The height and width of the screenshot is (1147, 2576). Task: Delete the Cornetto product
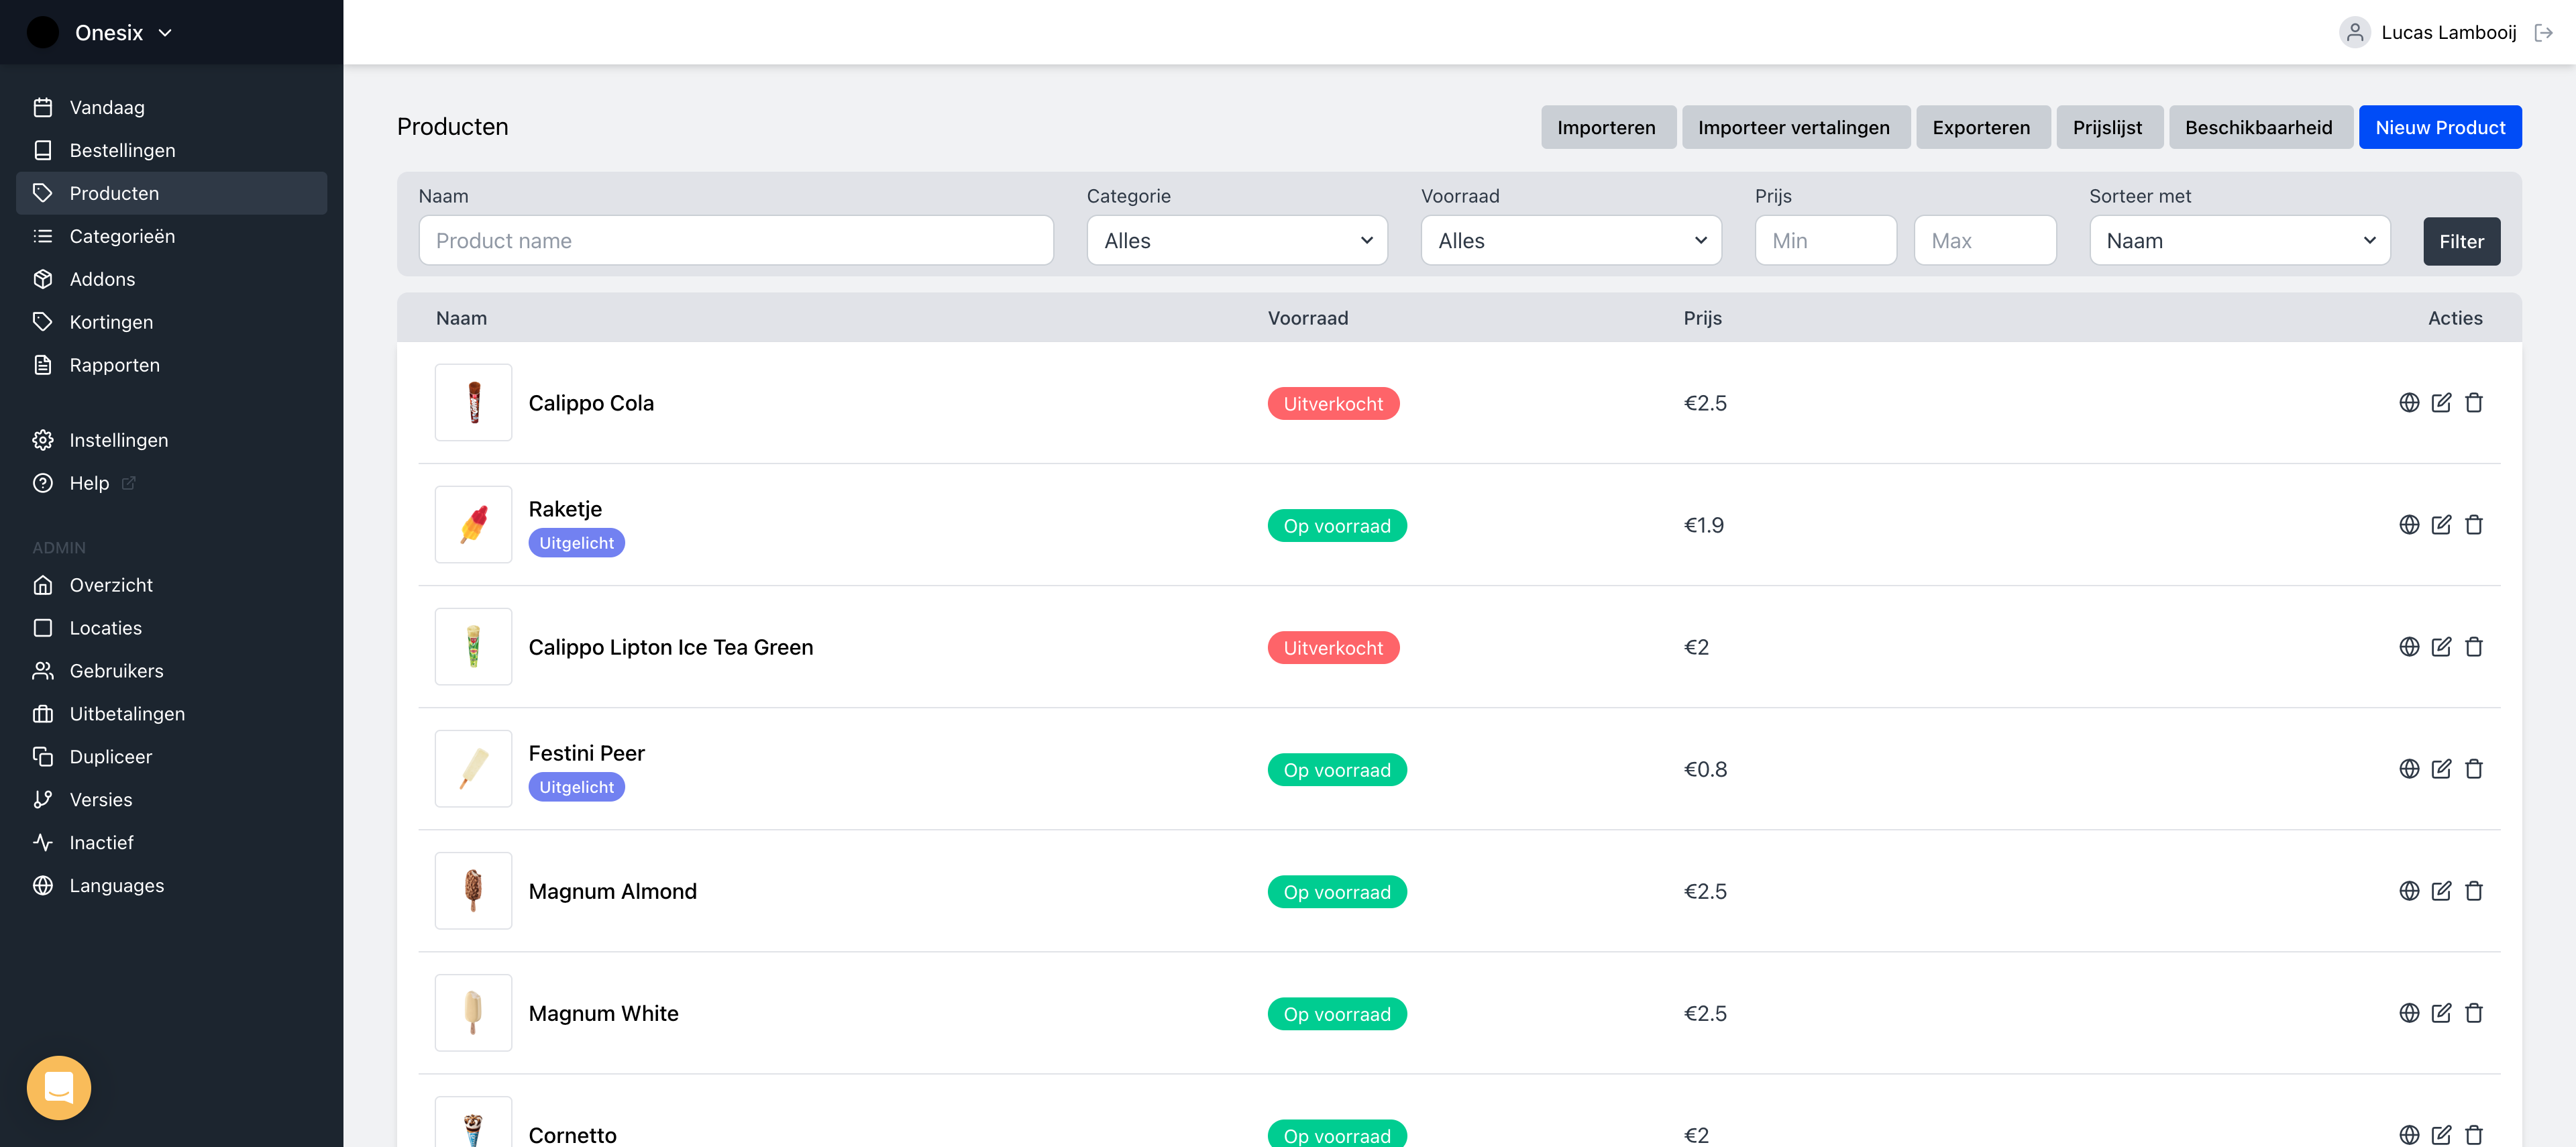pyautogui.click(x=2474, y=1134)
